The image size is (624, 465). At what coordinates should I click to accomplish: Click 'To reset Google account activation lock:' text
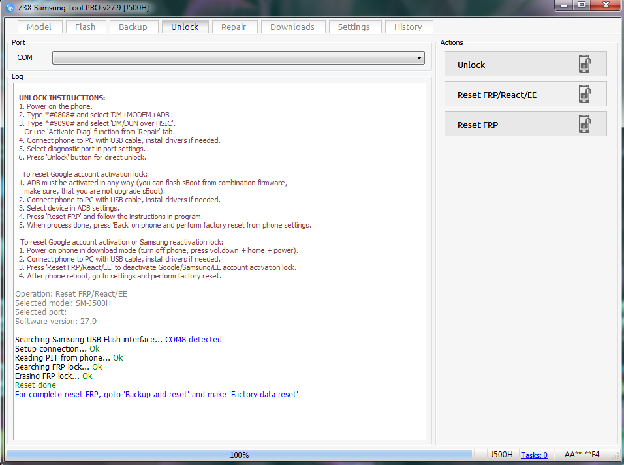[x=85, y=174]
